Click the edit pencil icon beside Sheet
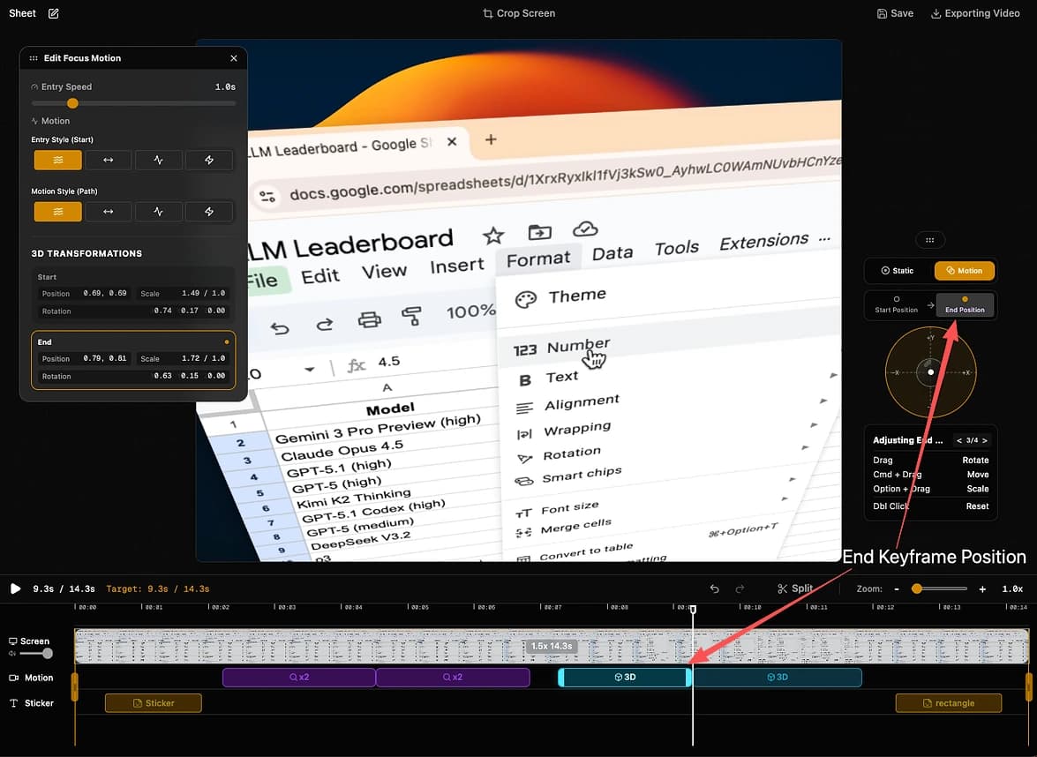 [x=54, y=13]
